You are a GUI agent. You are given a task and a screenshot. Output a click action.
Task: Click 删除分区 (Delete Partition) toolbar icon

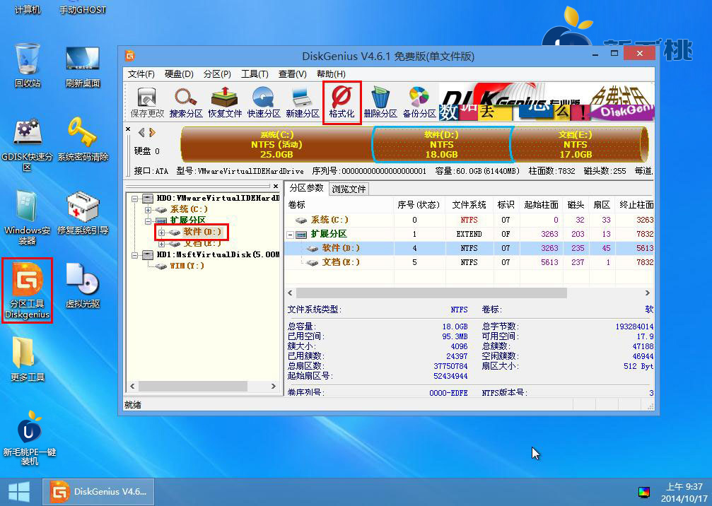point(380,101)
